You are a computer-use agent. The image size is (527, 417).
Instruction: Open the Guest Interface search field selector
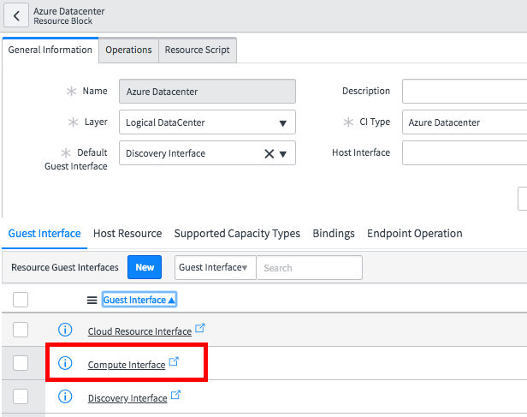pyautogui.click(x=215, y=267)
